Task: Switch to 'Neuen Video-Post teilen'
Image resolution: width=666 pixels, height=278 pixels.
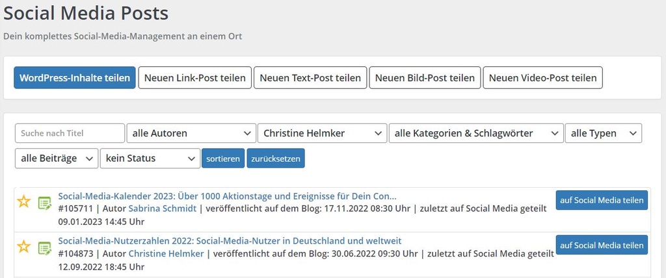Action: click(x=543, y=78)
